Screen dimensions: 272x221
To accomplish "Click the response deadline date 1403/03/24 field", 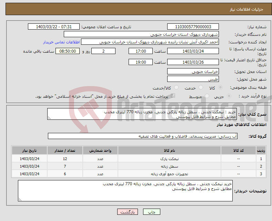I will tap(193, 51).
